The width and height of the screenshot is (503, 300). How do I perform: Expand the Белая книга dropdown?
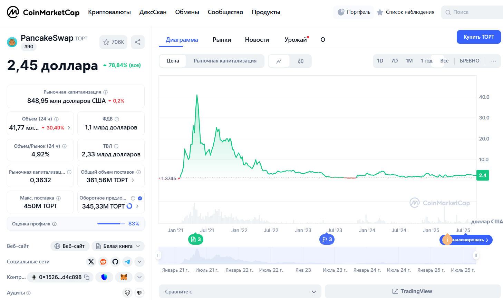(x=118, y=246)
